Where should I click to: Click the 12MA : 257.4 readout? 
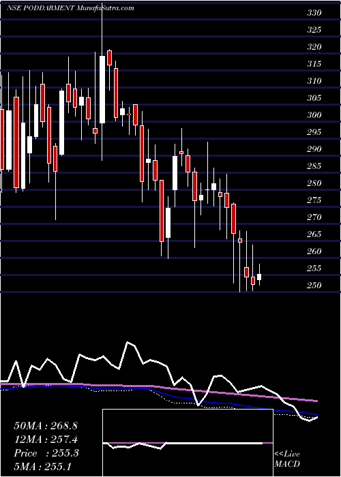click(x=46, y=440)
